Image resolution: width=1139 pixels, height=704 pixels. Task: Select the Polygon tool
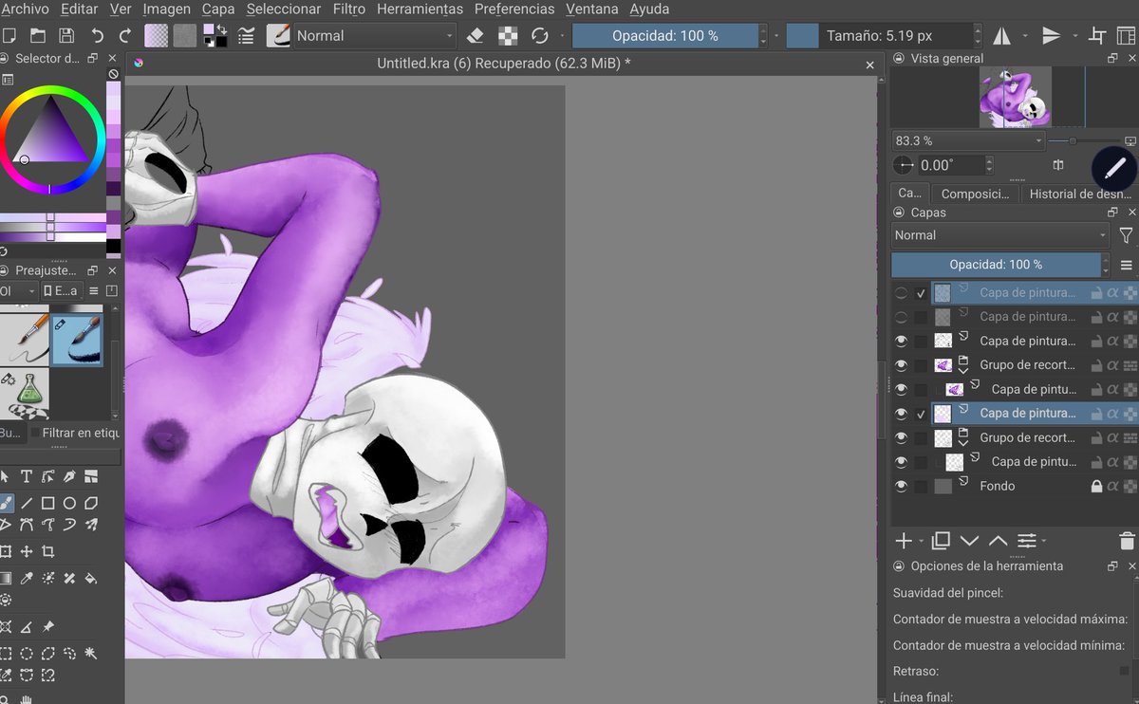(x=91, y=503)
